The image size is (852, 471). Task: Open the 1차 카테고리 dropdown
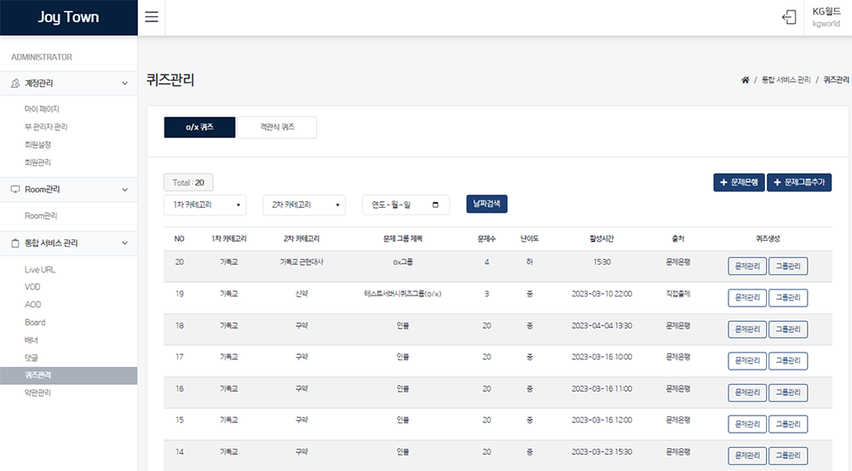[204, 205]
